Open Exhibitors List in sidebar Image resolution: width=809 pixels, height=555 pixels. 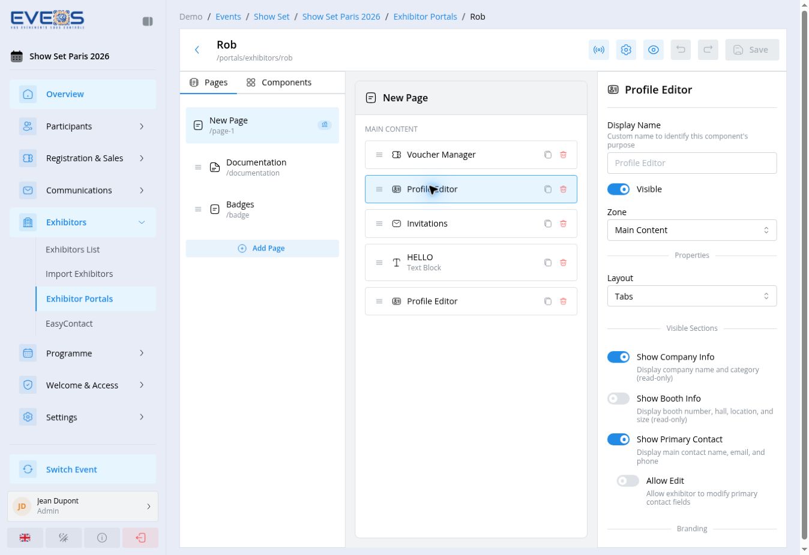73,249
